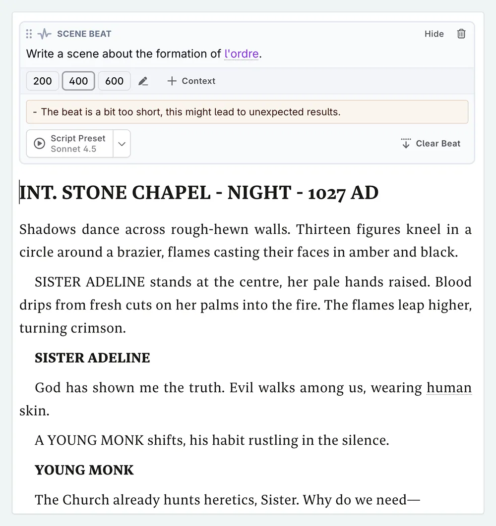Open the l'ordre codex link
The image size is (496, 526).
(x=242, y=54)
